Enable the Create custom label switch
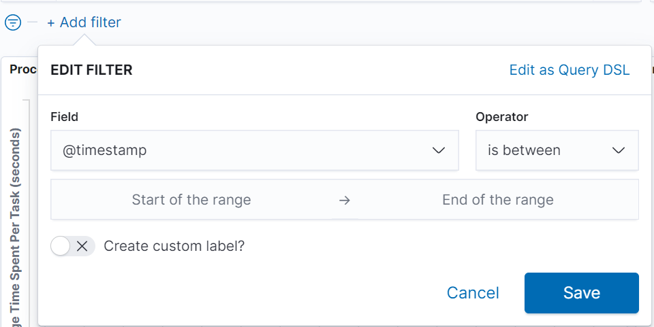 [72, 246]
